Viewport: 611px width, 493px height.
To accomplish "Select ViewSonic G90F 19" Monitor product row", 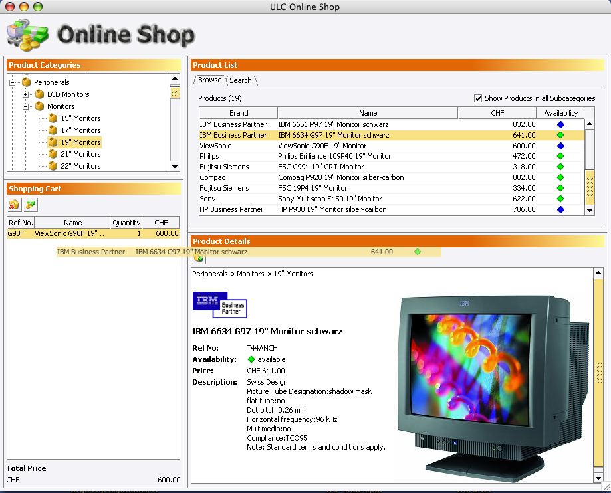I will [392, 146].
